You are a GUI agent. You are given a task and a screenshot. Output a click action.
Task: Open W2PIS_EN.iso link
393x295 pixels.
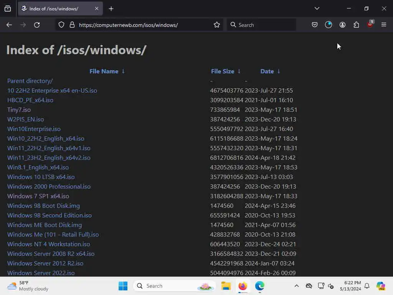tap(26, 119)
